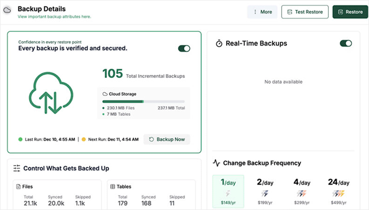The height and width of the screenshot is (210, 369).
Task: Toggle the Real-Time Backups switch
Action: click(346, 43)
